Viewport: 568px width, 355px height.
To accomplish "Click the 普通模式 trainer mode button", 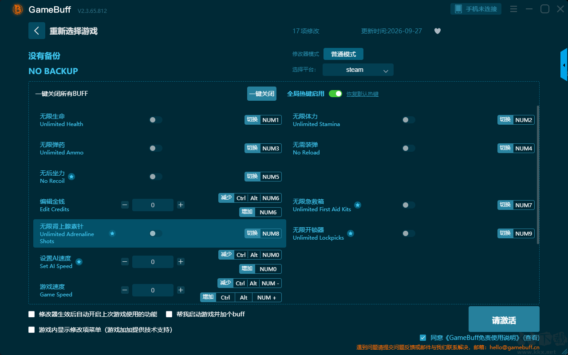I will click(x=343, y=54).
